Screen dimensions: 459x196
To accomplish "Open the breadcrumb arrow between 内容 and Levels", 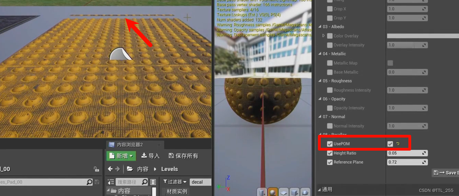I will click(x=155, y=169).
